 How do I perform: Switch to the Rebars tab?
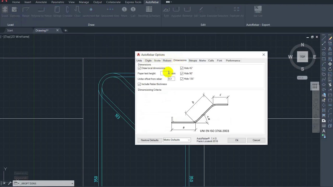pos(167,61)
